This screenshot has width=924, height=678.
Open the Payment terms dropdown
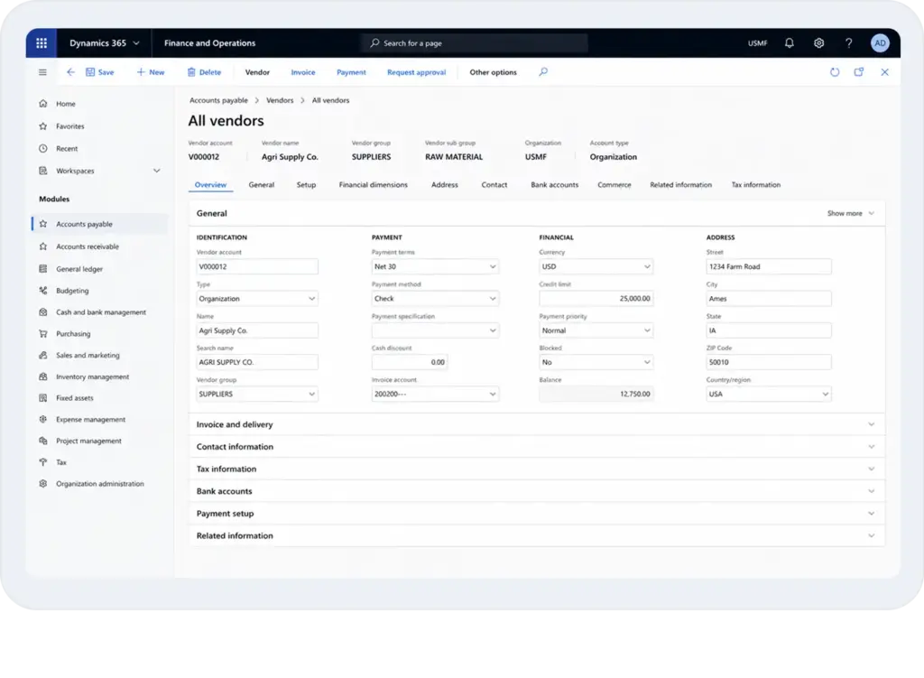click(x=435, y=266)
